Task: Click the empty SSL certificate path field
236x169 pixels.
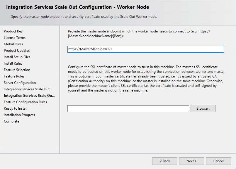Action: 128,108
